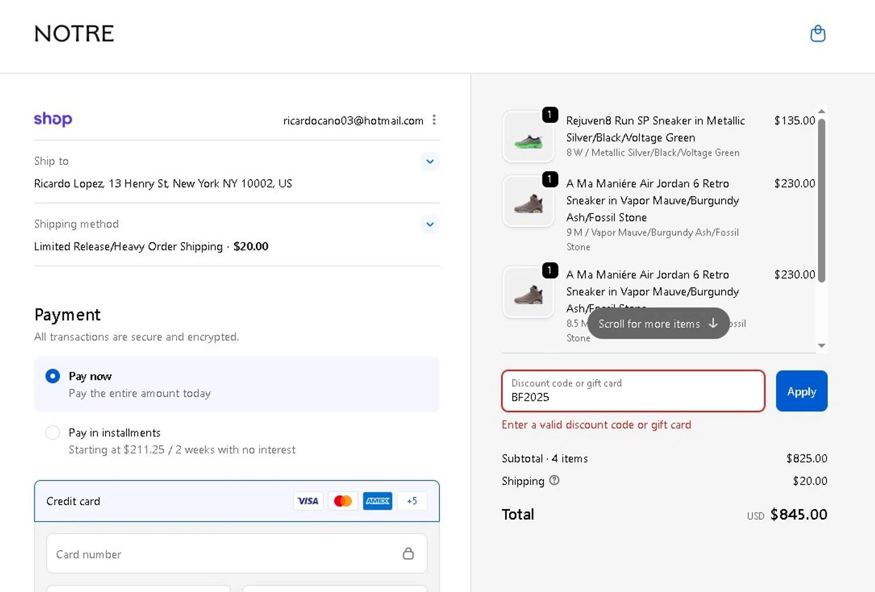875x592 pixels.
Task: Click into the Card number field
Action: coord(237,554)
